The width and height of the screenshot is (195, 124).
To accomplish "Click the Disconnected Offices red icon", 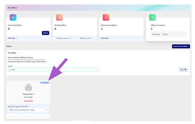I will coord(106,17).
